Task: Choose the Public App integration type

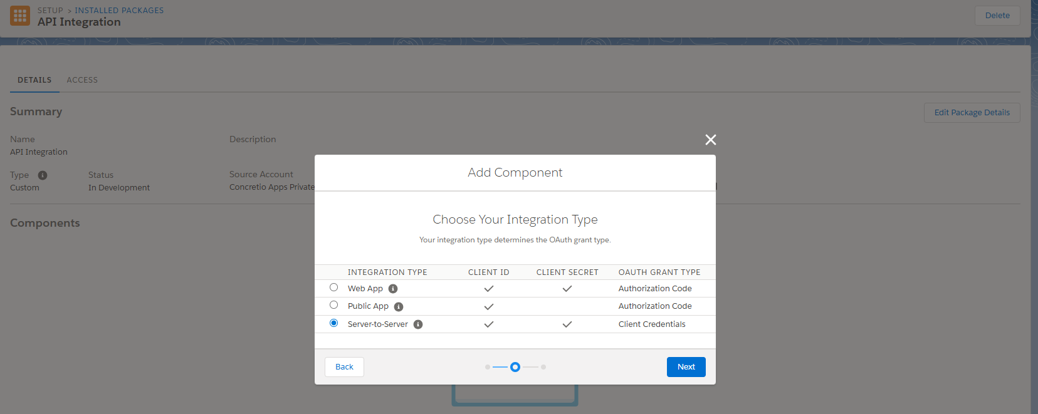Action: tap(334, 305)
